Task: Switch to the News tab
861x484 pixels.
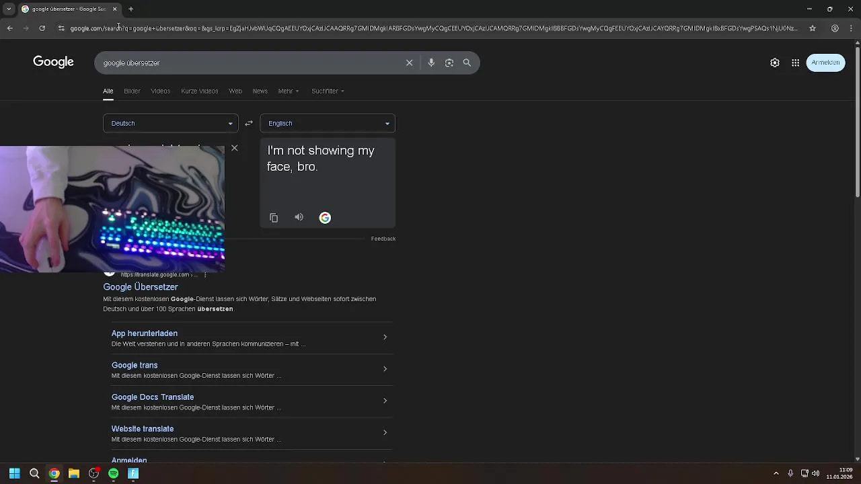Action: tap(260, 91)
